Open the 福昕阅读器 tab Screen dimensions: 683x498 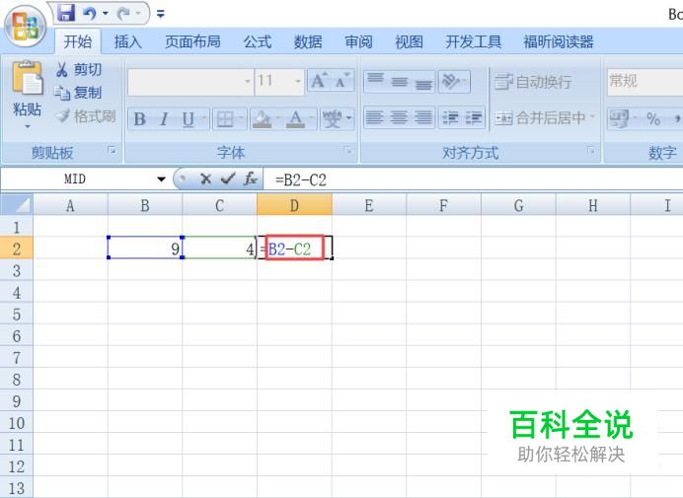(x=559, y=41)
